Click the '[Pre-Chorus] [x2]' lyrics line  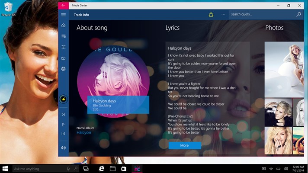point(180,116)
